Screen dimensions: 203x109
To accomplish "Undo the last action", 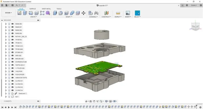I will [17, 5].
